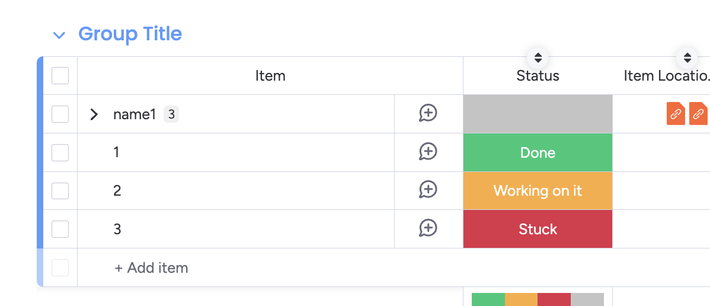The height and width of the screenshot is (306, 710).
Task: Check the checkbox for the name1 row
Action: pyautogui.click(x=60, y=114)
